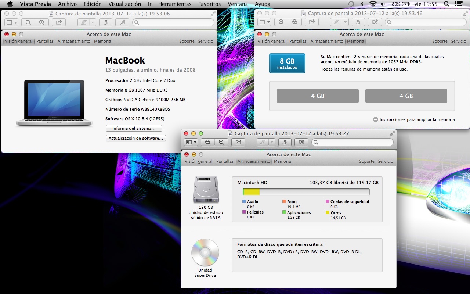Click the Bluetooth menu bar icon
470x294 pixels.
[362, 4]
